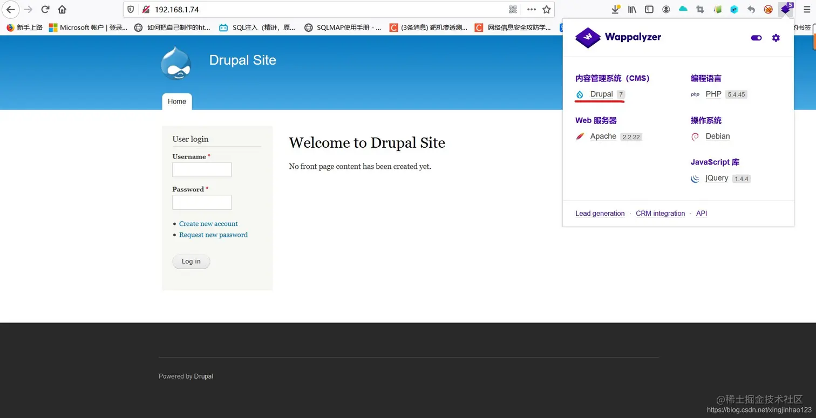
Task: Open the 靶机渗透测 bookmark
Action: [429, 28]
